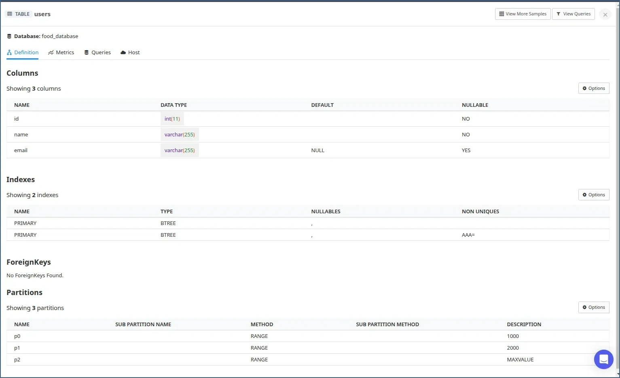Close the users table panel
620x378 pixels.
605,15
